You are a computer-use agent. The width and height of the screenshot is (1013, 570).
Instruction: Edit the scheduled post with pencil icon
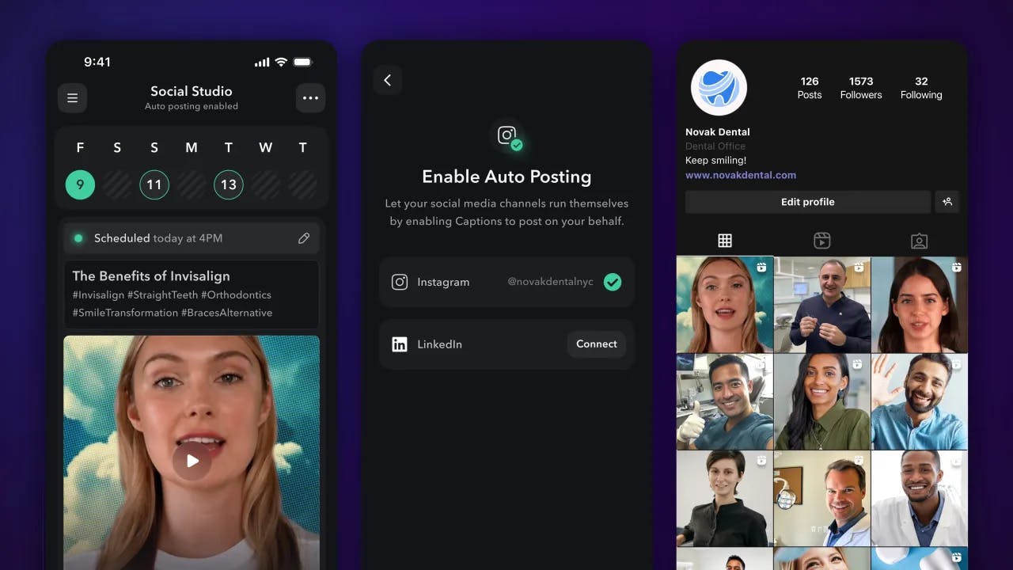pos(304,238)
